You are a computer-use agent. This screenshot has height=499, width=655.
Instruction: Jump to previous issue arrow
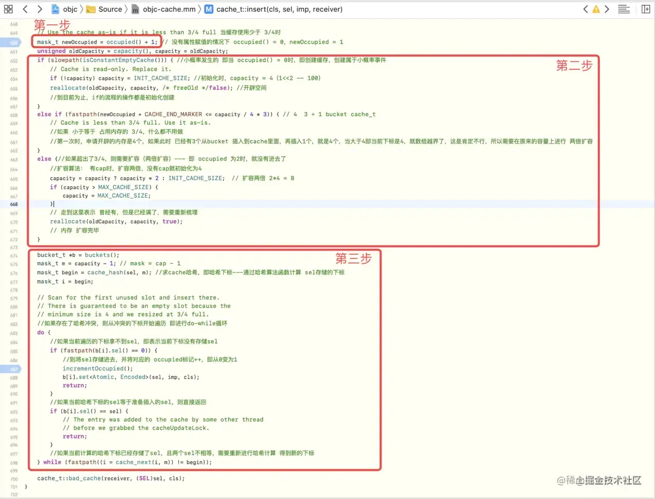click(x=585, y=9)
